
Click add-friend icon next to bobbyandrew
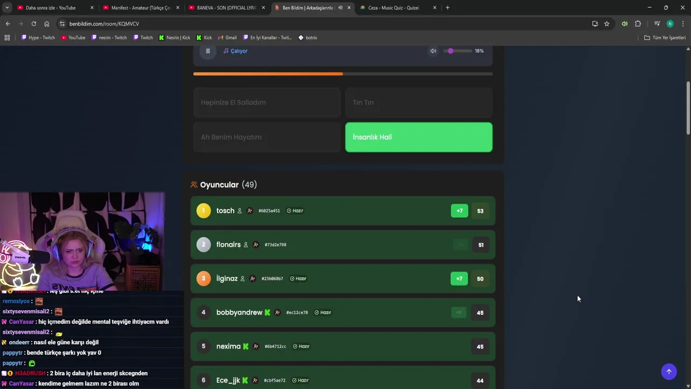277,312
